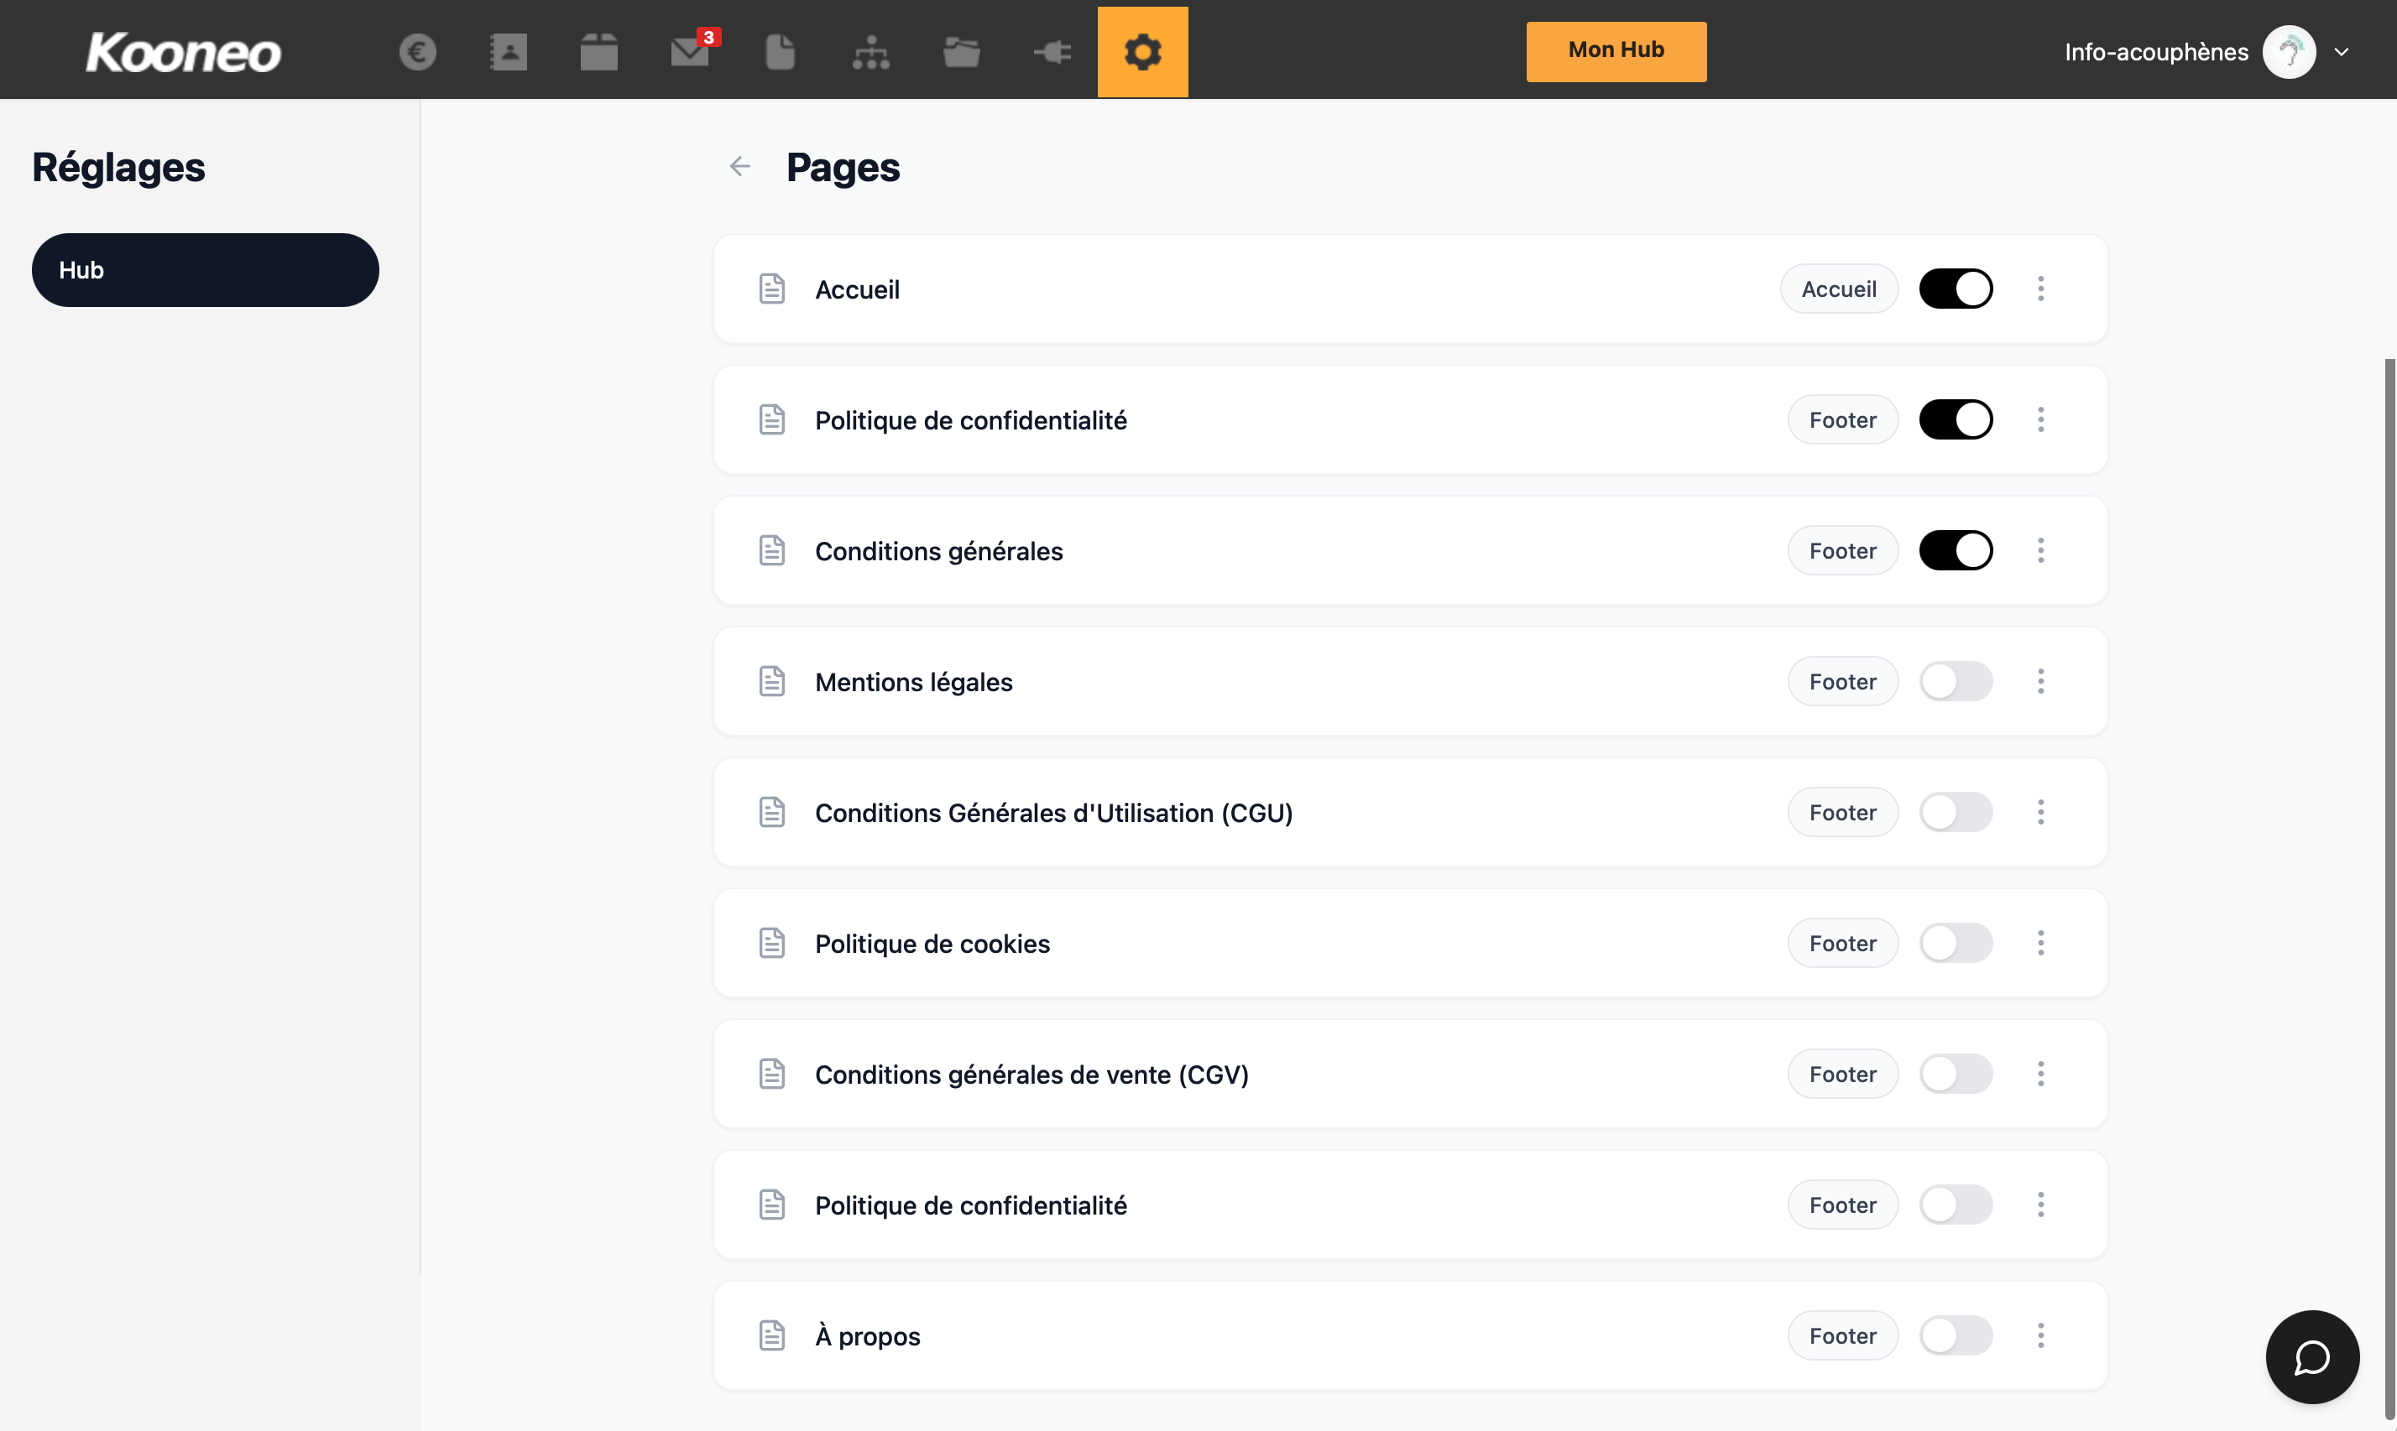Click the mail icon with 3 badge
This screenshot has width=2397, height=1431.
pos(691,52)
